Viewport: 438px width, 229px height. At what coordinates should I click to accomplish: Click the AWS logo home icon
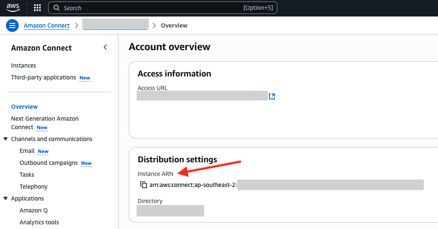coord(13,8)
